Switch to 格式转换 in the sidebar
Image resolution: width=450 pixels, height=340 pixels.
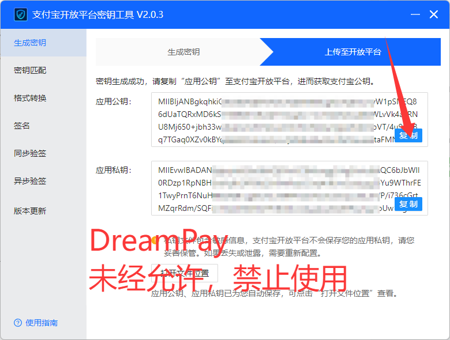[30, 98]
